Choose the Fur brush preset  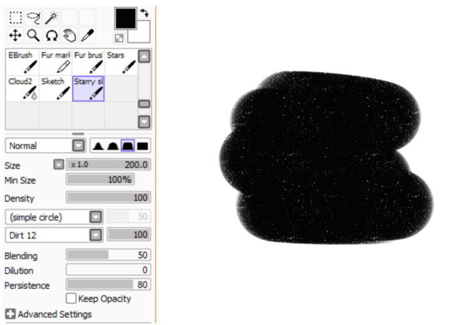coord(88,62)
